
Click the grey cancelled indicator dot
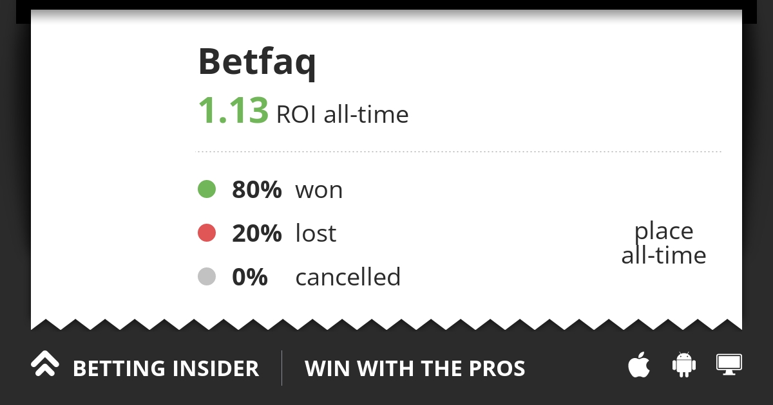click(207, 276)
